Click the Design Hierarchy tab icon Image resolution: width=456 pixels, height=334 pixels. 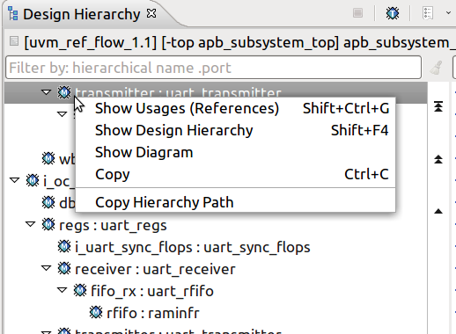[12, 14]
